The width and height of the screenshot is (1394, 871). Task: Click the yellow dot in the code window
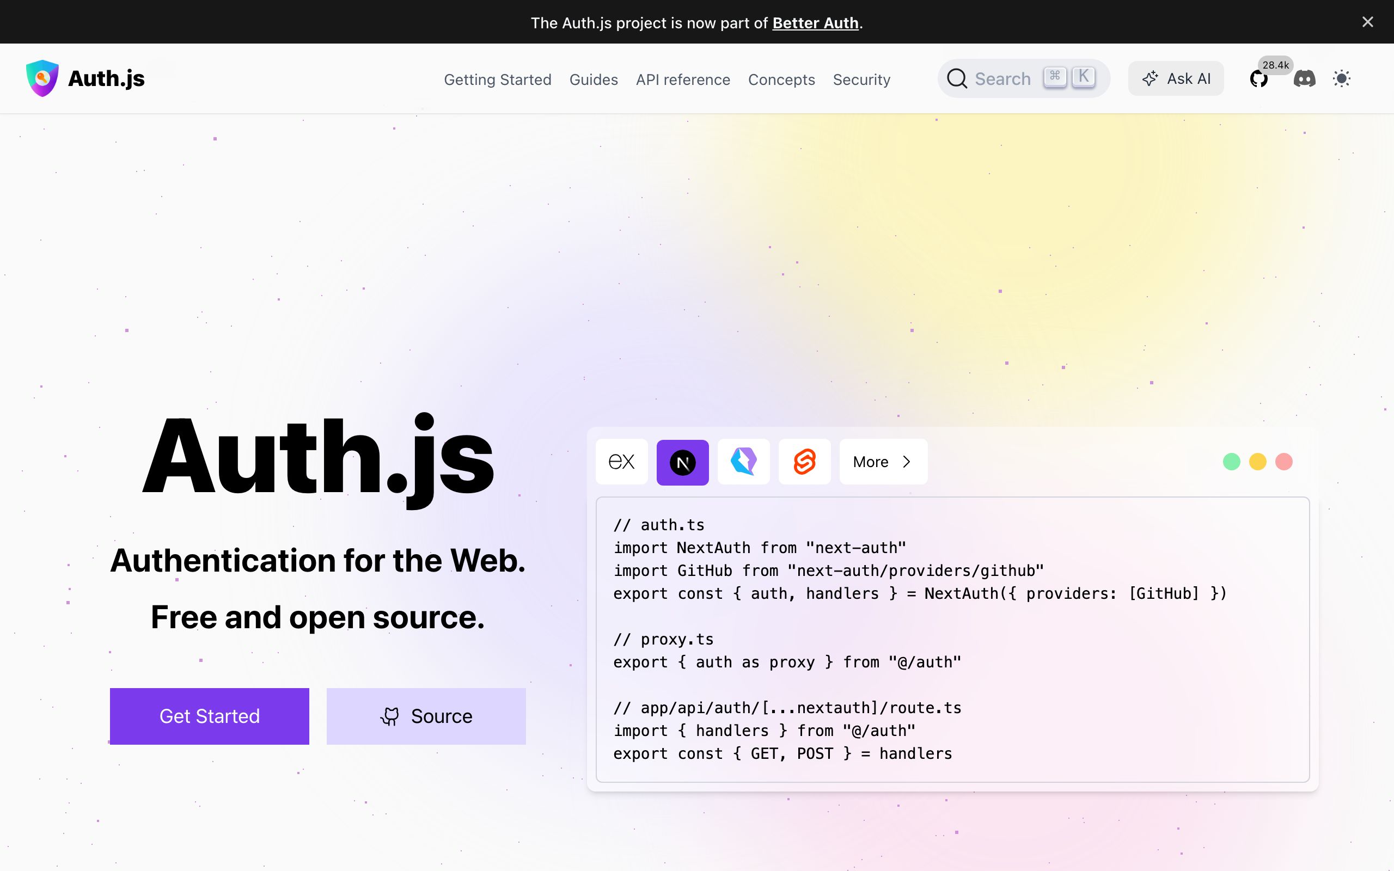point(1257,462)
